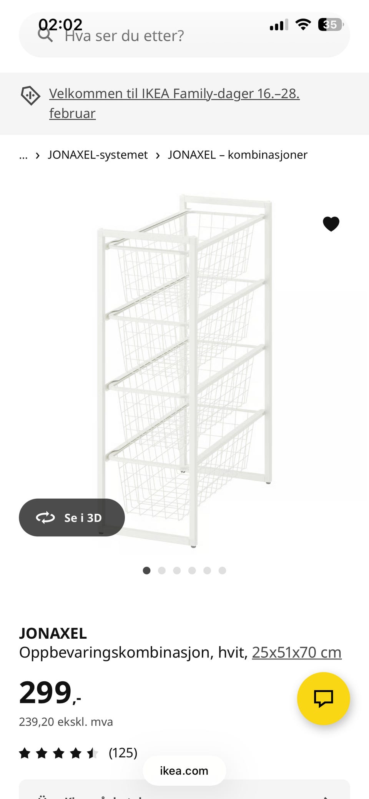
Task: Open the 25x51x70 cm measurements link
Action: click(297, 652)
